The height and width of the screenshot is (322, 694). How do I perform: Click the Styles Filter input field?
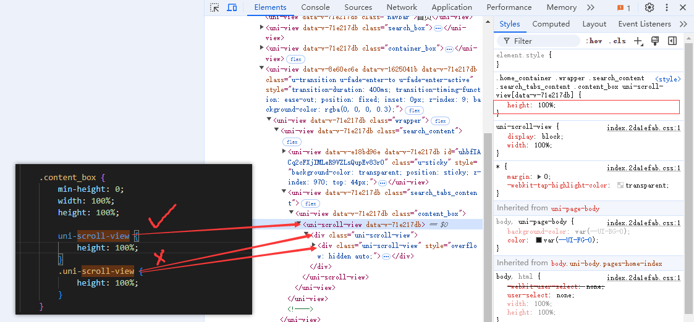coord(540,41)
